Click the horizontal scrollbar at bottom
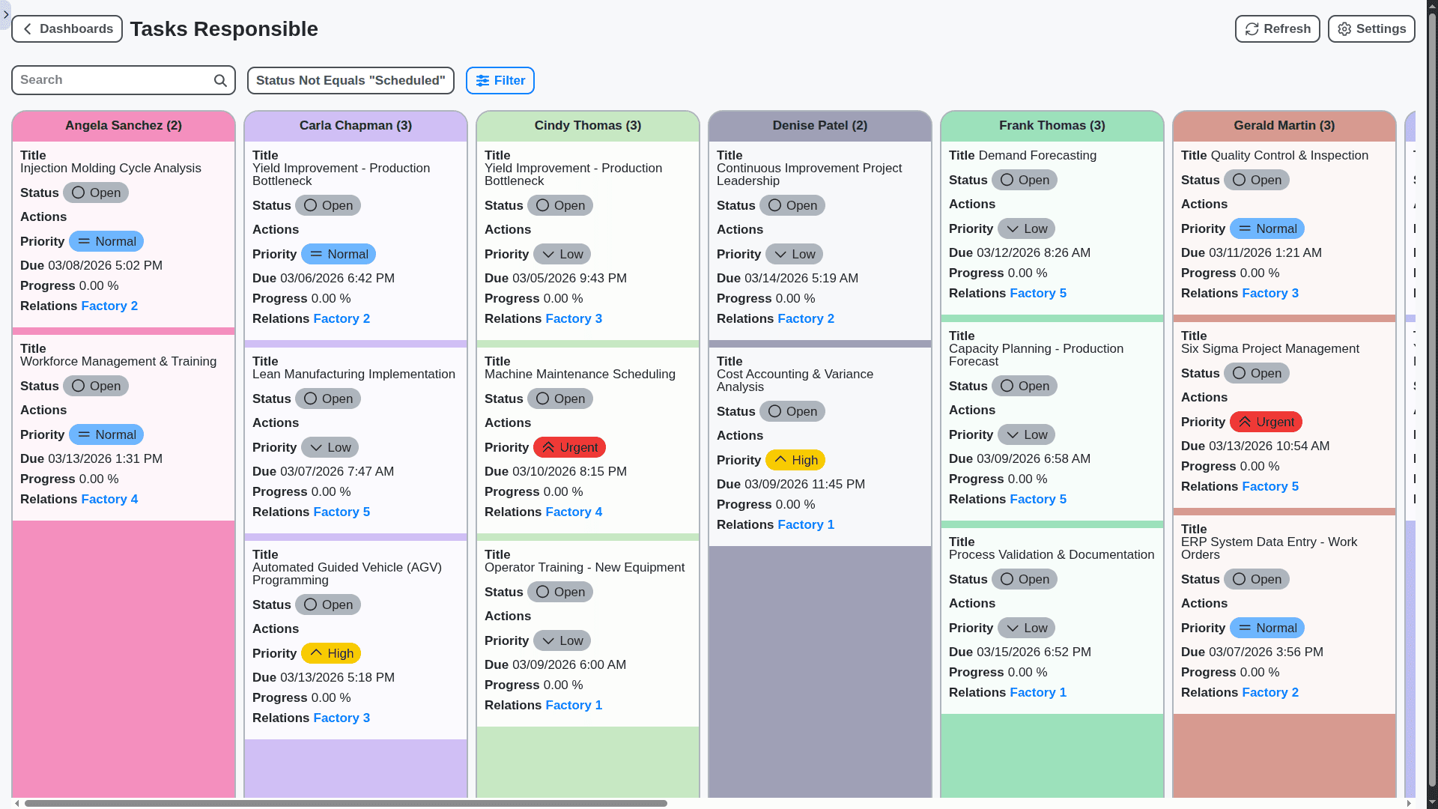 (345, 803)
